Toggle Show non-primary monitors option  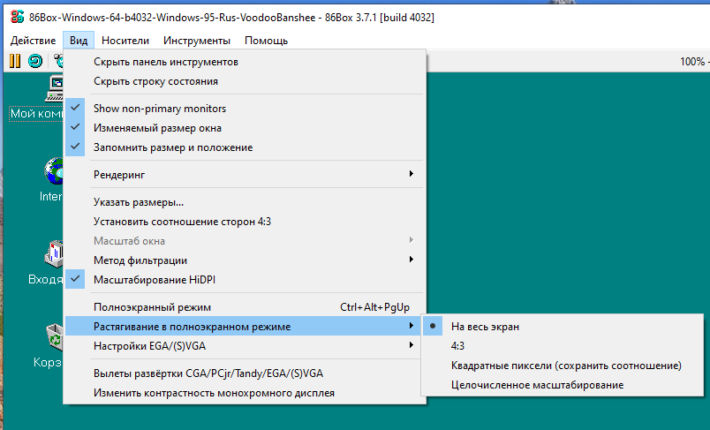pyautogui.click(x=244, y=109)
